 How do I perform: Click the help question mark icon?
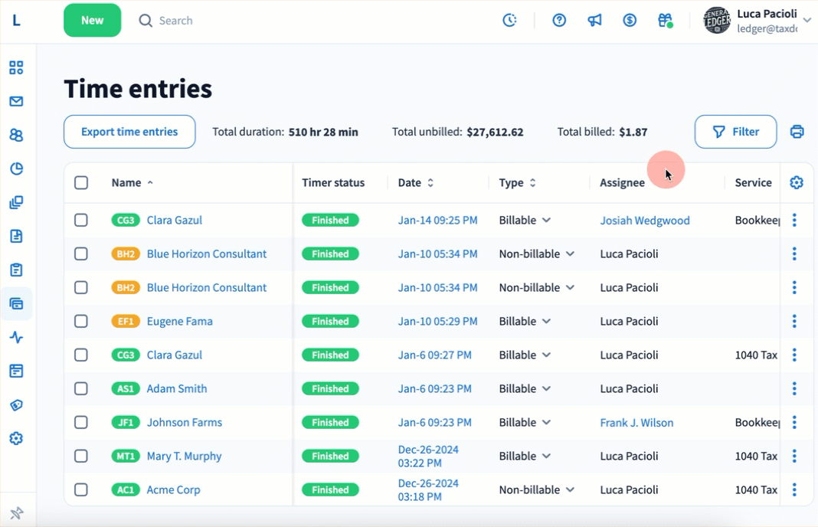click(x=559, y=21)
